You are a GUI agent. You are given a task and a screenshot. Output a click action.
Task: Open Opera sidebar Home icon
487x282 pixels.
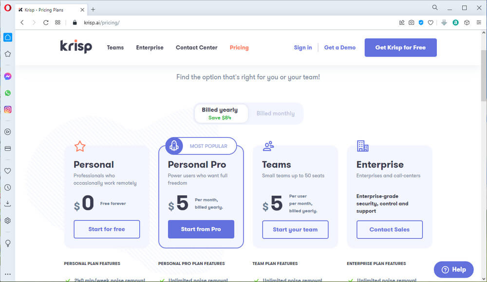[x=8, y=38]
